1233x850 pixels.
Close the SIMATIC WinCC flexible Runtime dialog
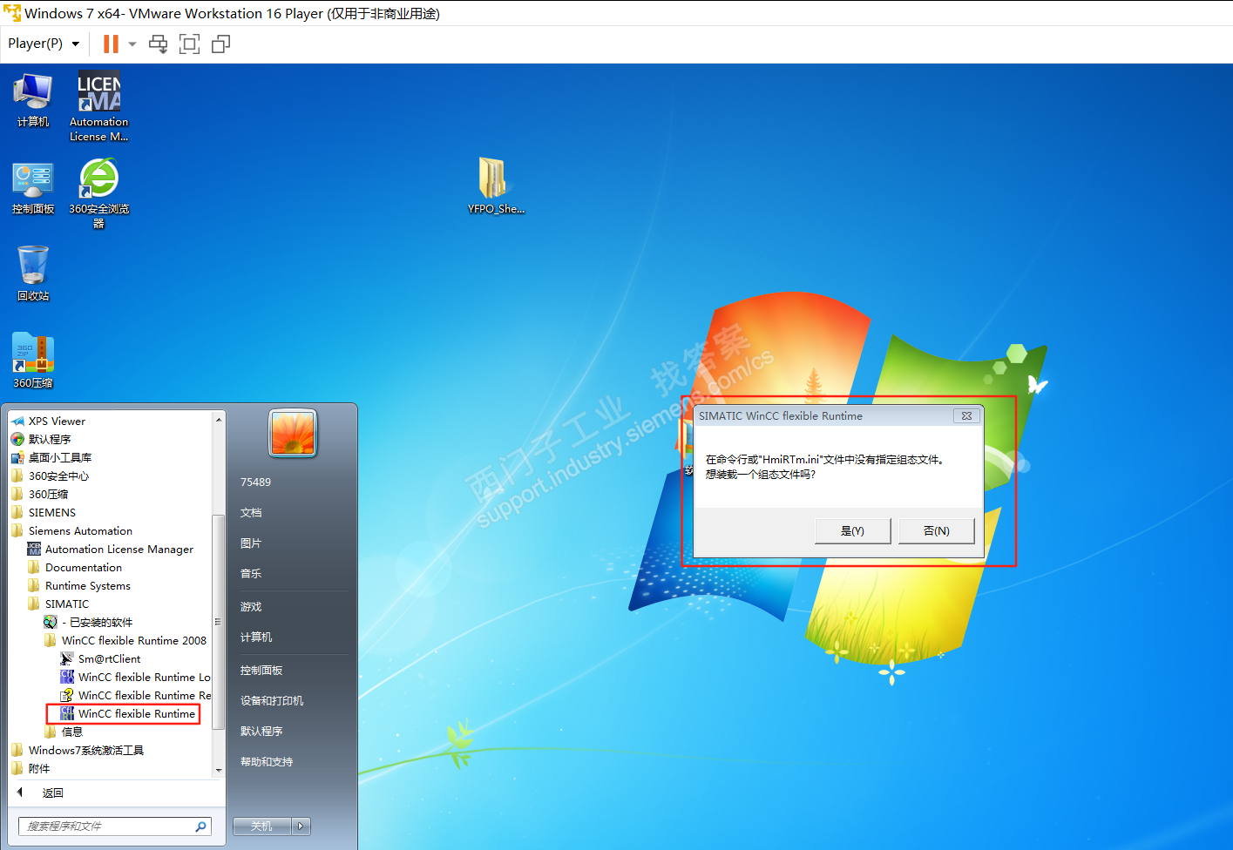(x=966, y=415)
